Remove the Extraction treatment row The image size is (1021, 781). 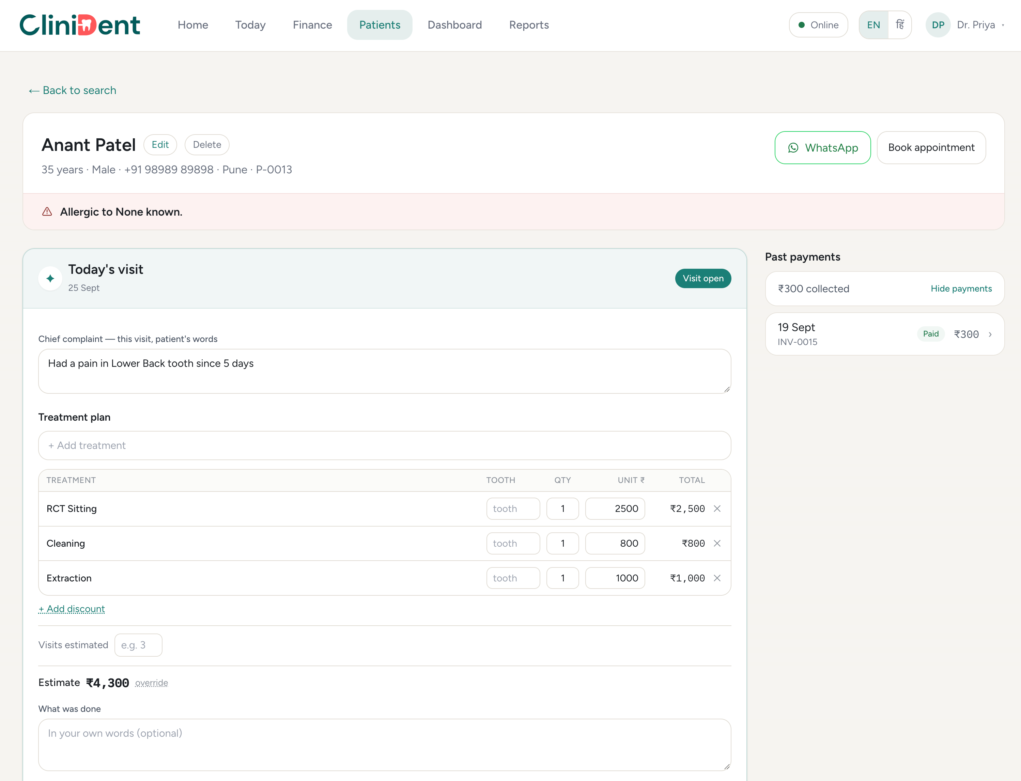717,578
